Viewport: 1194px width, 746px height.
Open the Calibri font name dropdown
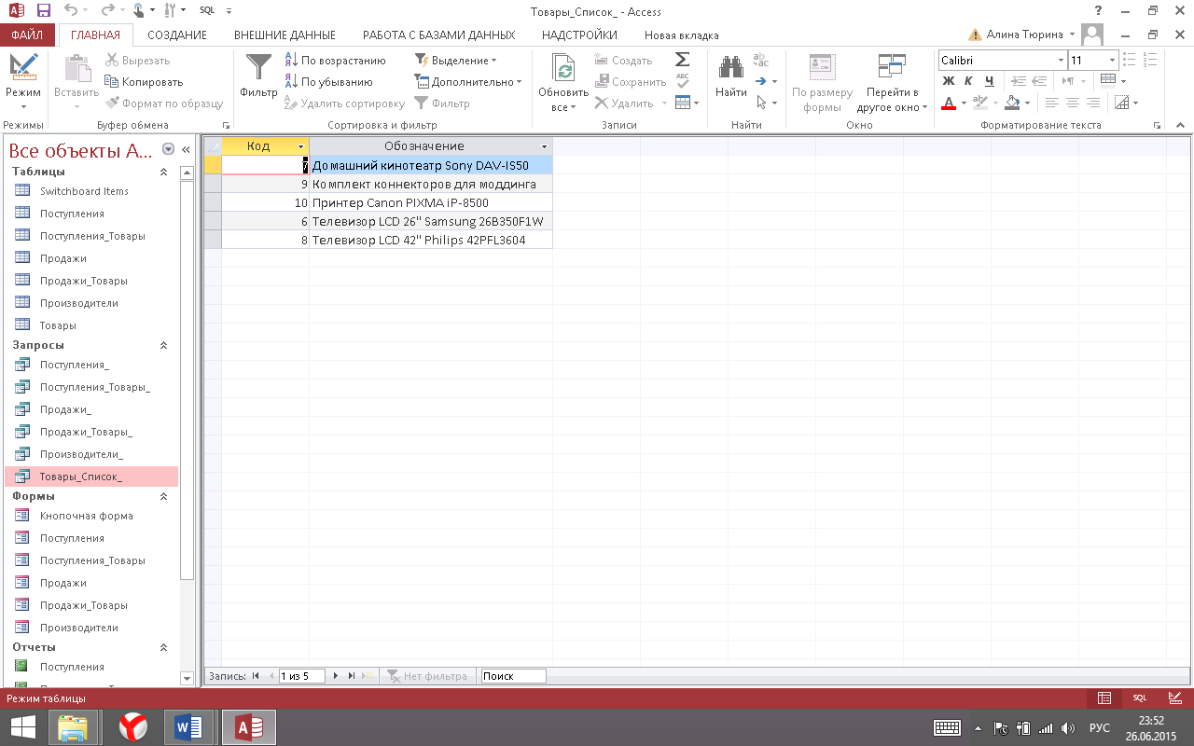[x=1061, y=61]
